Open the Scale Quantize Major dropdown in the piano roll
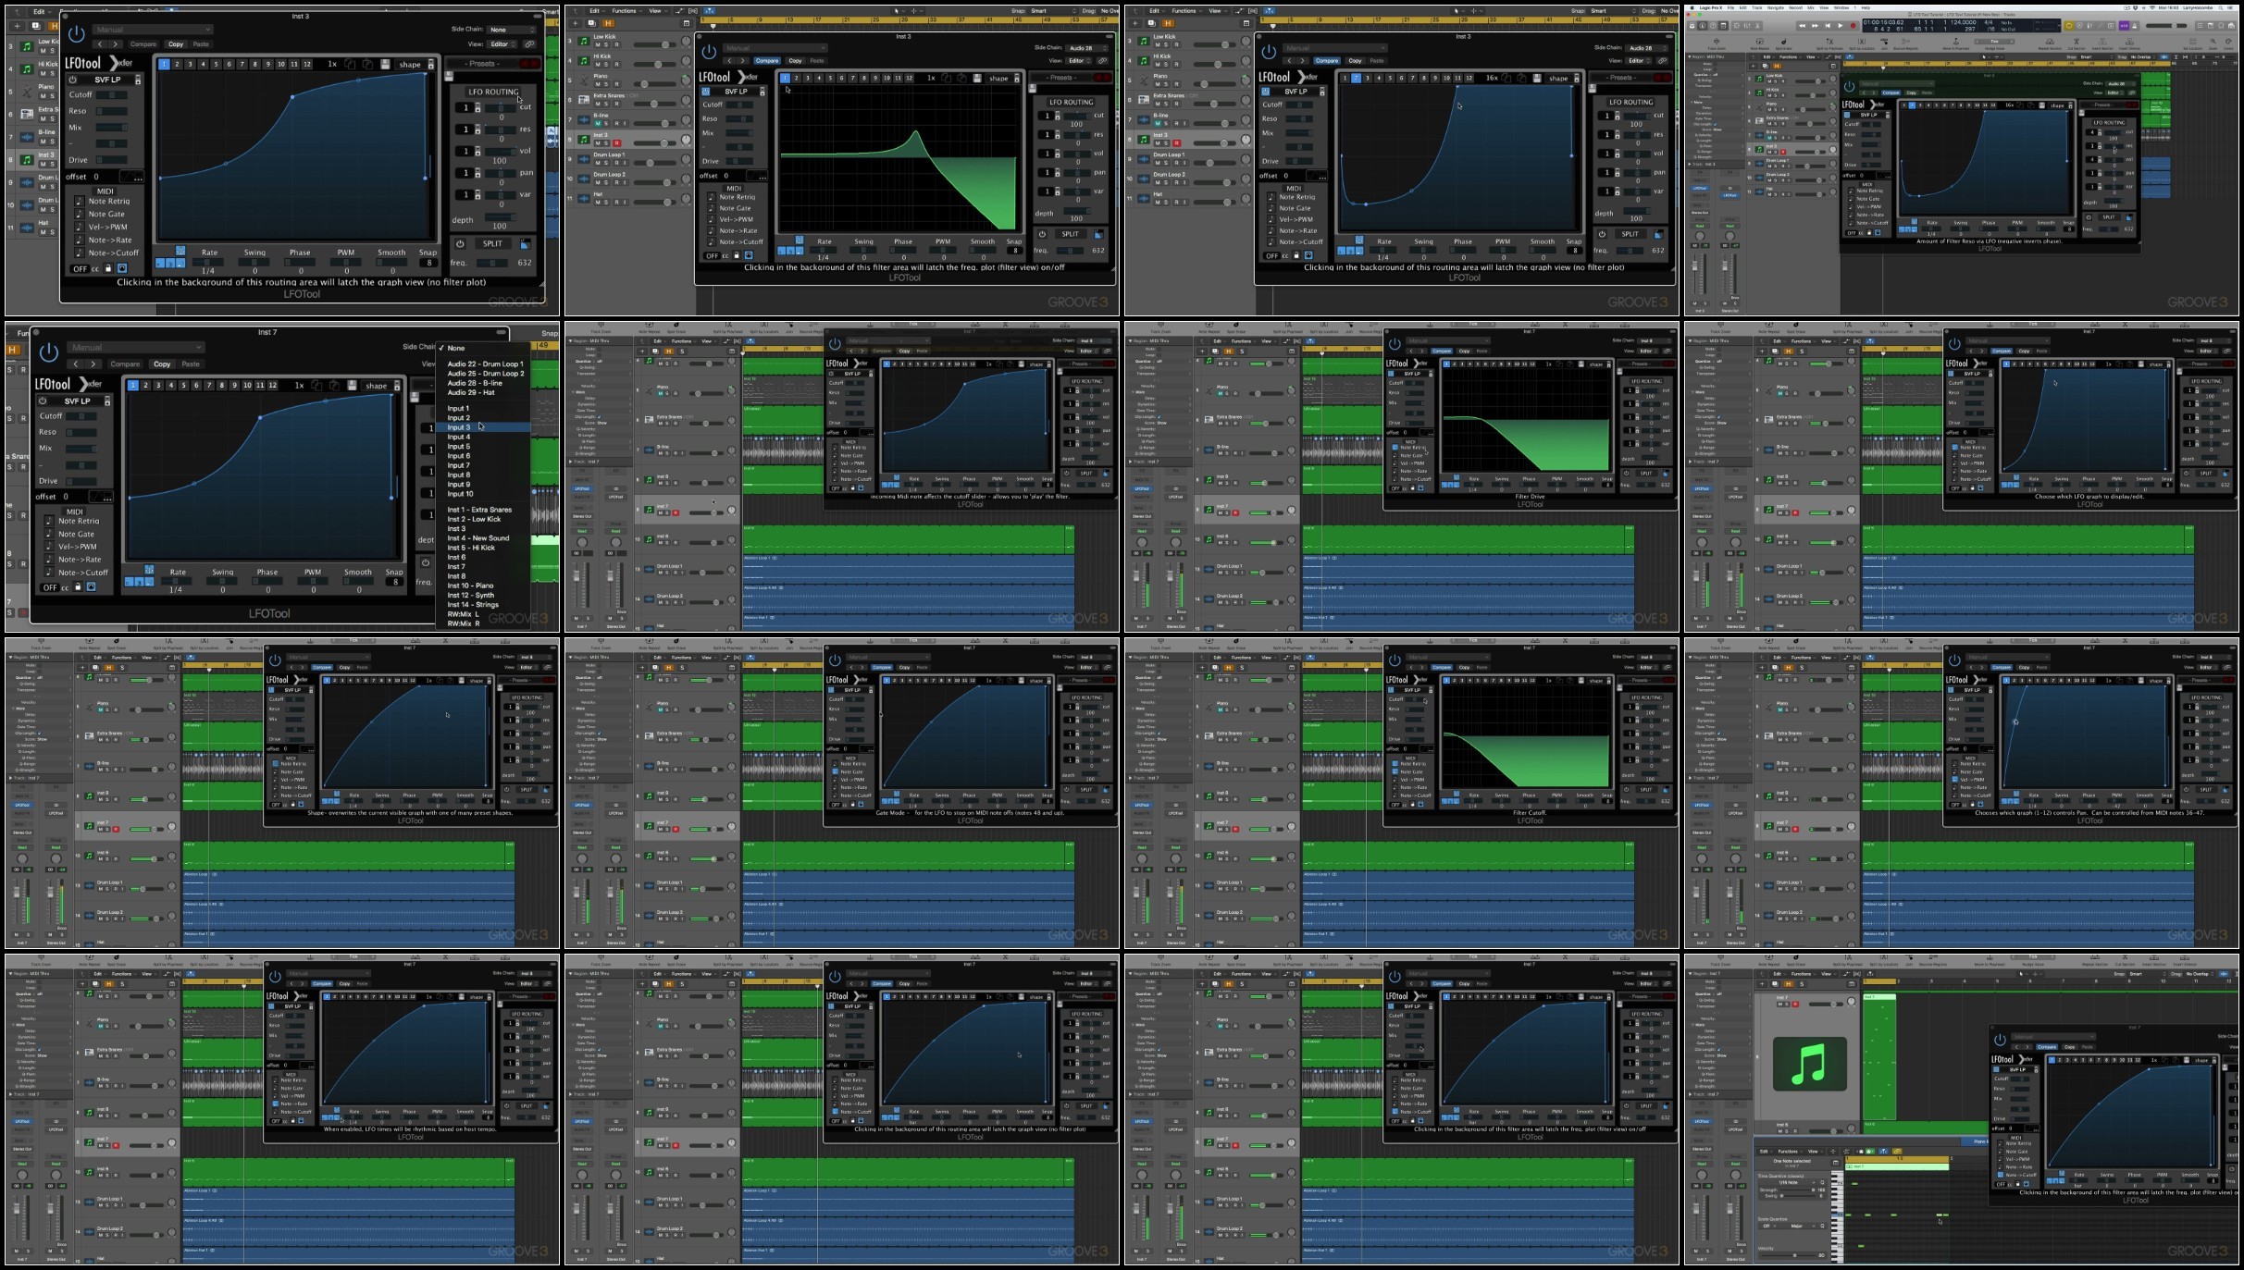 coord(1797,1226)
